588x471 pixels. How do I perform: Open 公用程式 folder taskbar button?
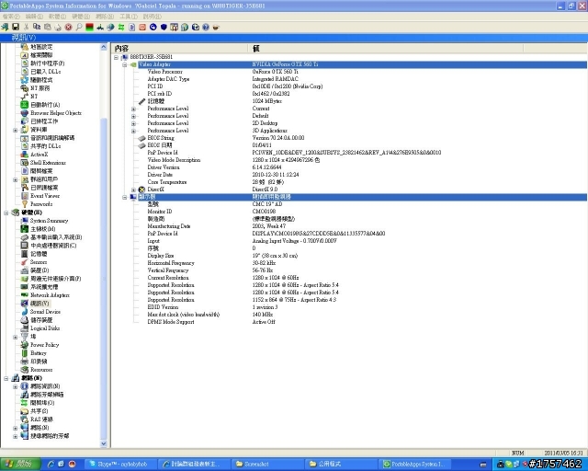click(341, 464)
